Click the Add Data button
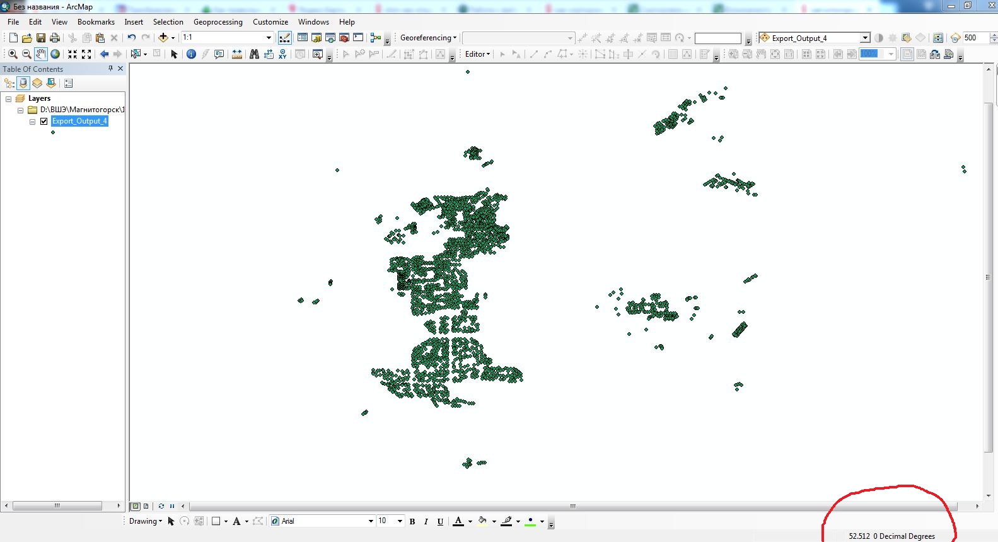This screenshot has width=998, height=542. click(x=163, y=38)
